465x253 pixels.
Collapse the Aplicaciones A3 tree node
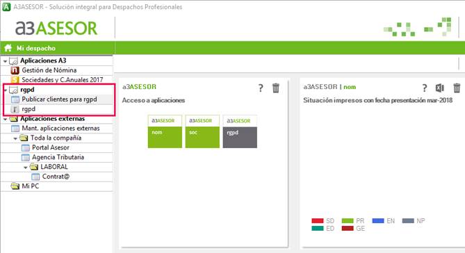tap(5, 61)
